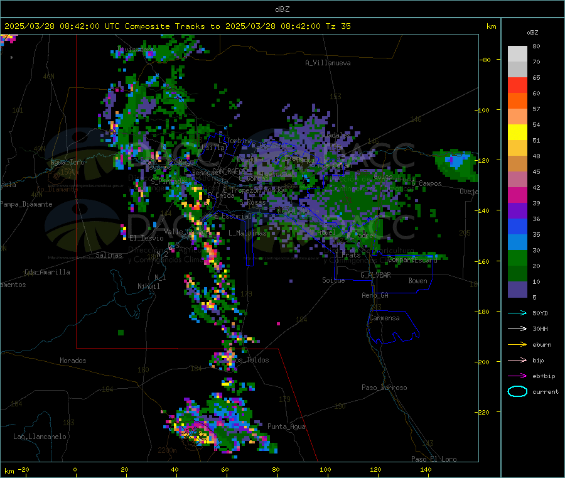This screenshot has width=565, height=478.
Task: Click the Guadales map label
Action: (x=335, y=135)
